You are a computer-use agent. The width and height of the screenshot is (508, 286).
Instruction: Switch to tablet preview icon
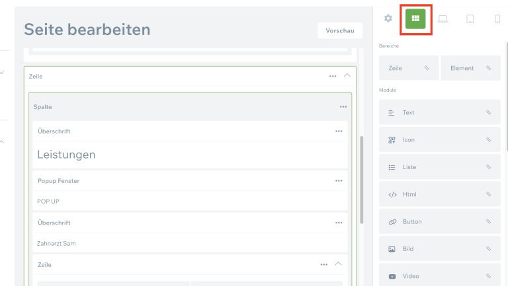click(x=470, y=19)
